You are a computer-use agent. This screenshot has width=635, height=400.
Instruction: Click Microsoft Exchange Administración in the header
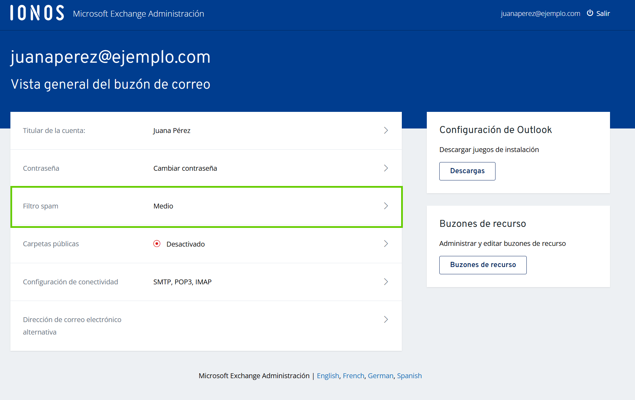point(138,14)
